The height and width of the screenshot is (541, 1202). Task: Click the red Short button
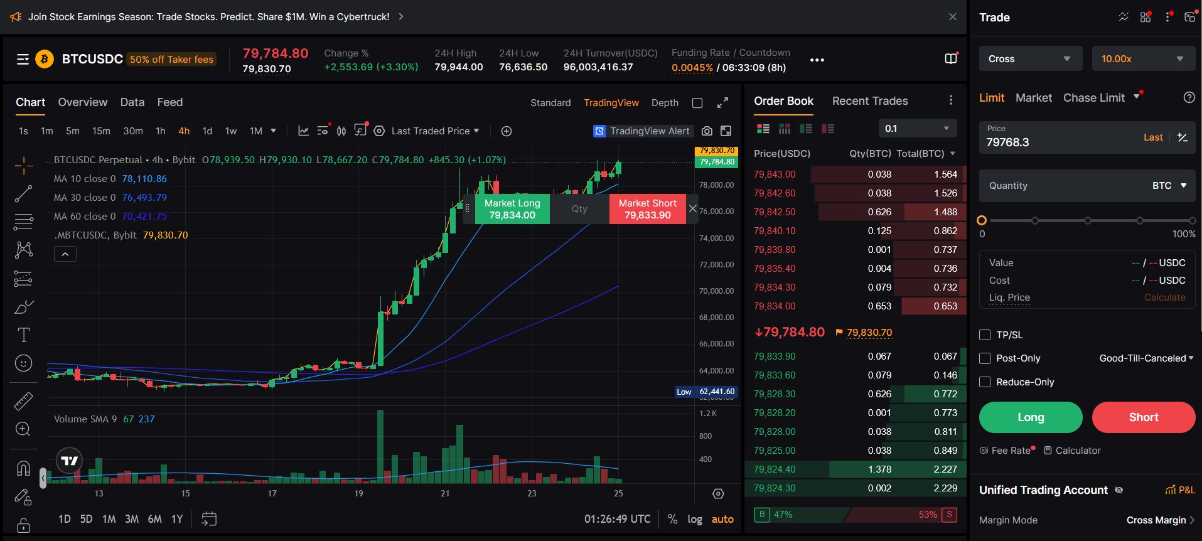click(1144, 417)
